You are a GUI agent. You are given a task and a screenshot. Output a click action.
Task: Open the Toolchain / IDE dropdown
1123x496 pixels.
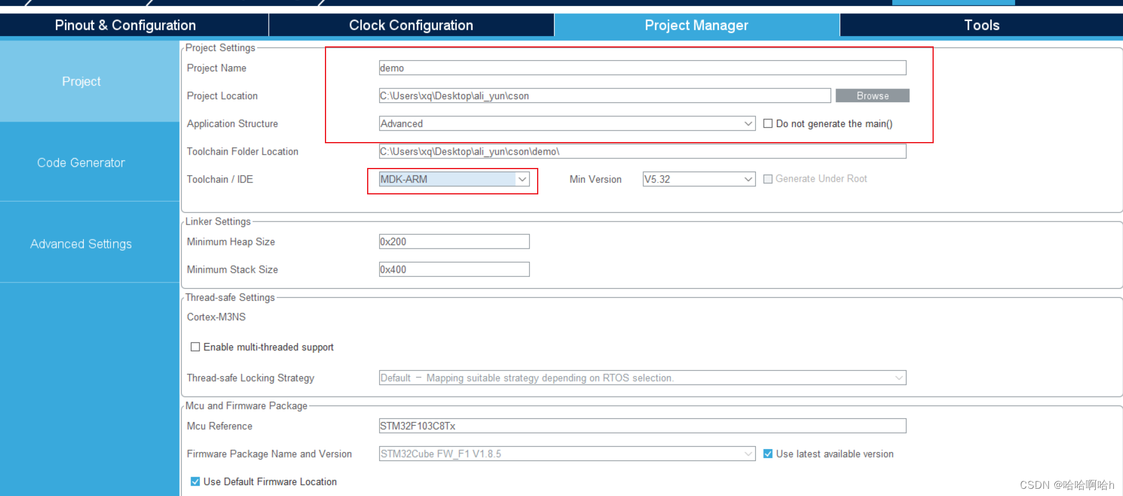click(522, 179)
